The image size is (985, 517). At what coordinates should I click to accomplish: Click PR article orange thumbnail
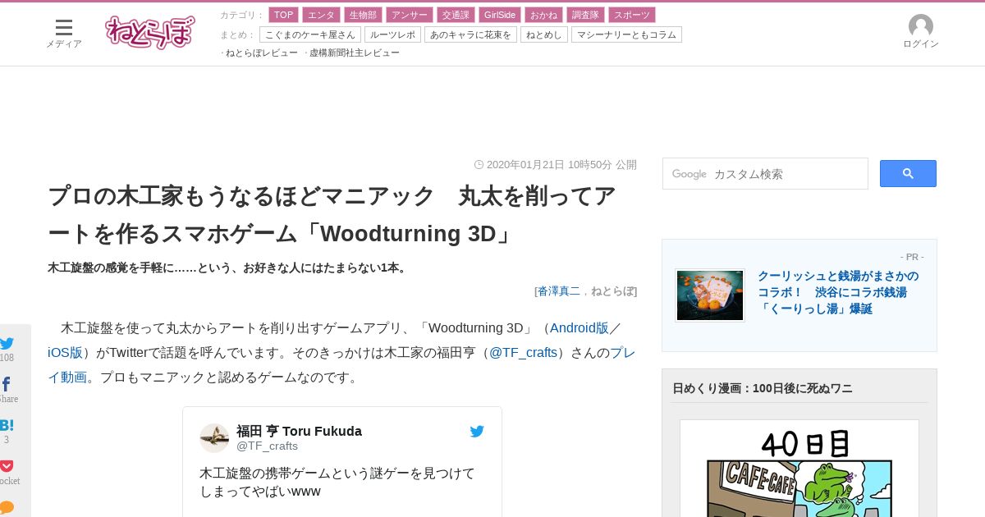pos(710,295)
